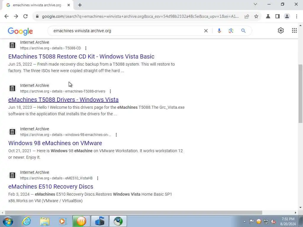Submit search with magnifying glass
Screen dimensions: 303x227
pyautogui.click(x=243, y=31)
